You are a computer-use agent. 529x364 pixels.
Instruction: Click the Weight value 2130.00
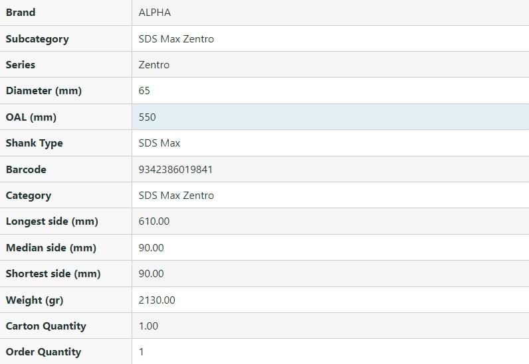point(157,300)
